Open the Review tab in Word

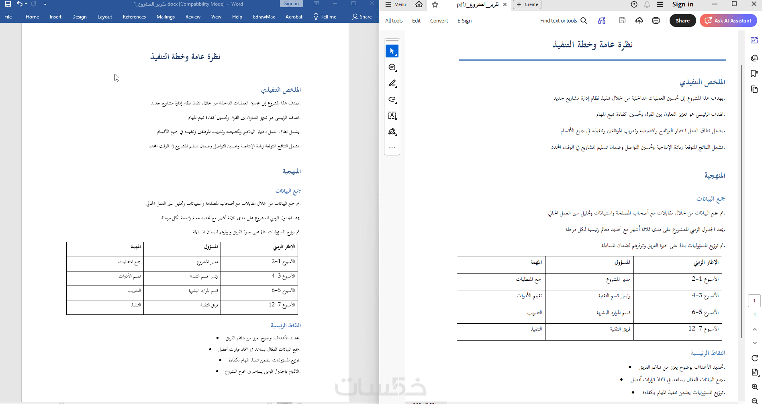click(x=193, y=17)
